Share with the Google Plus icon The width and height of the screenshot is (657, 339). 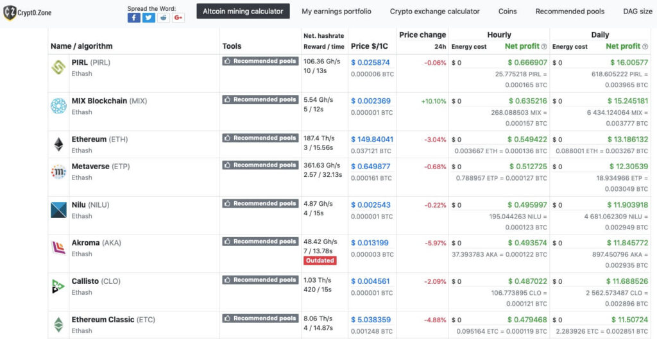pyautogui.click(x=178, y=17)
